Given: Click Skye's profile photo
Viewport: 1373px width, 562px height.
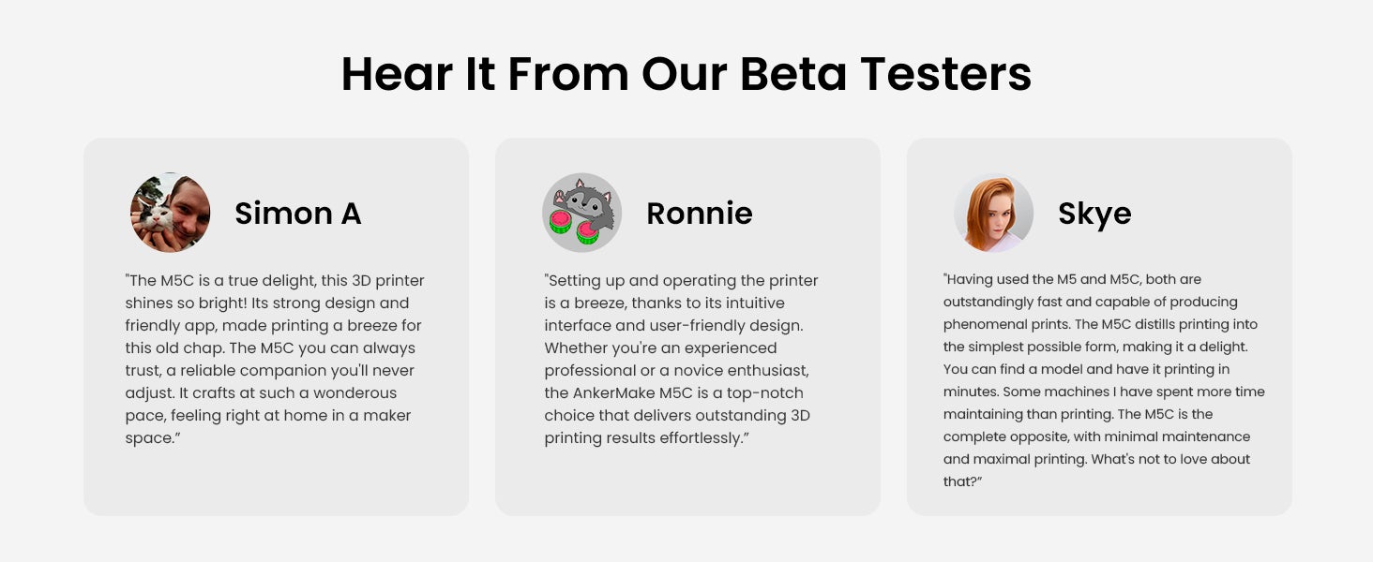Looking at the screenshot, I should point(993,213).
